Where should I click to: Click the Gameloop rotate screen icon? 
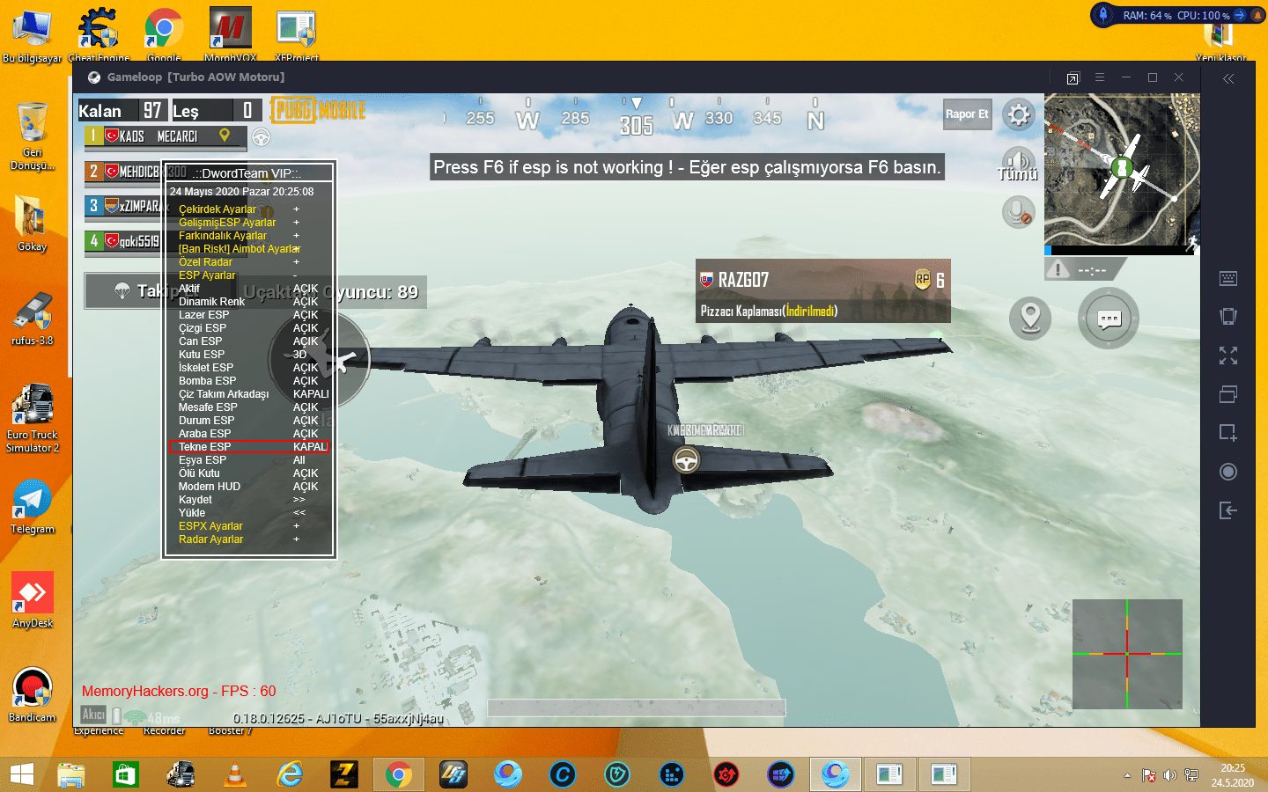point(1228,317)
